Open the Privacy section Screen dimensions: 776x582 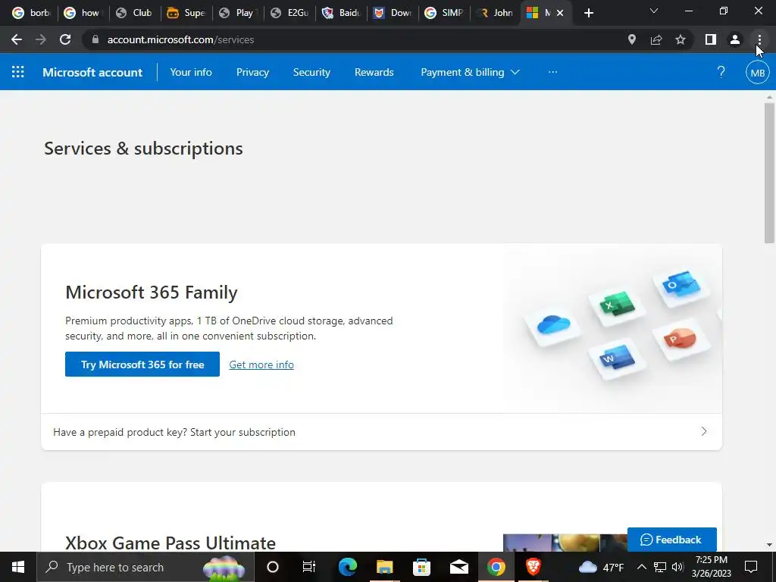[x=252, y=72]
